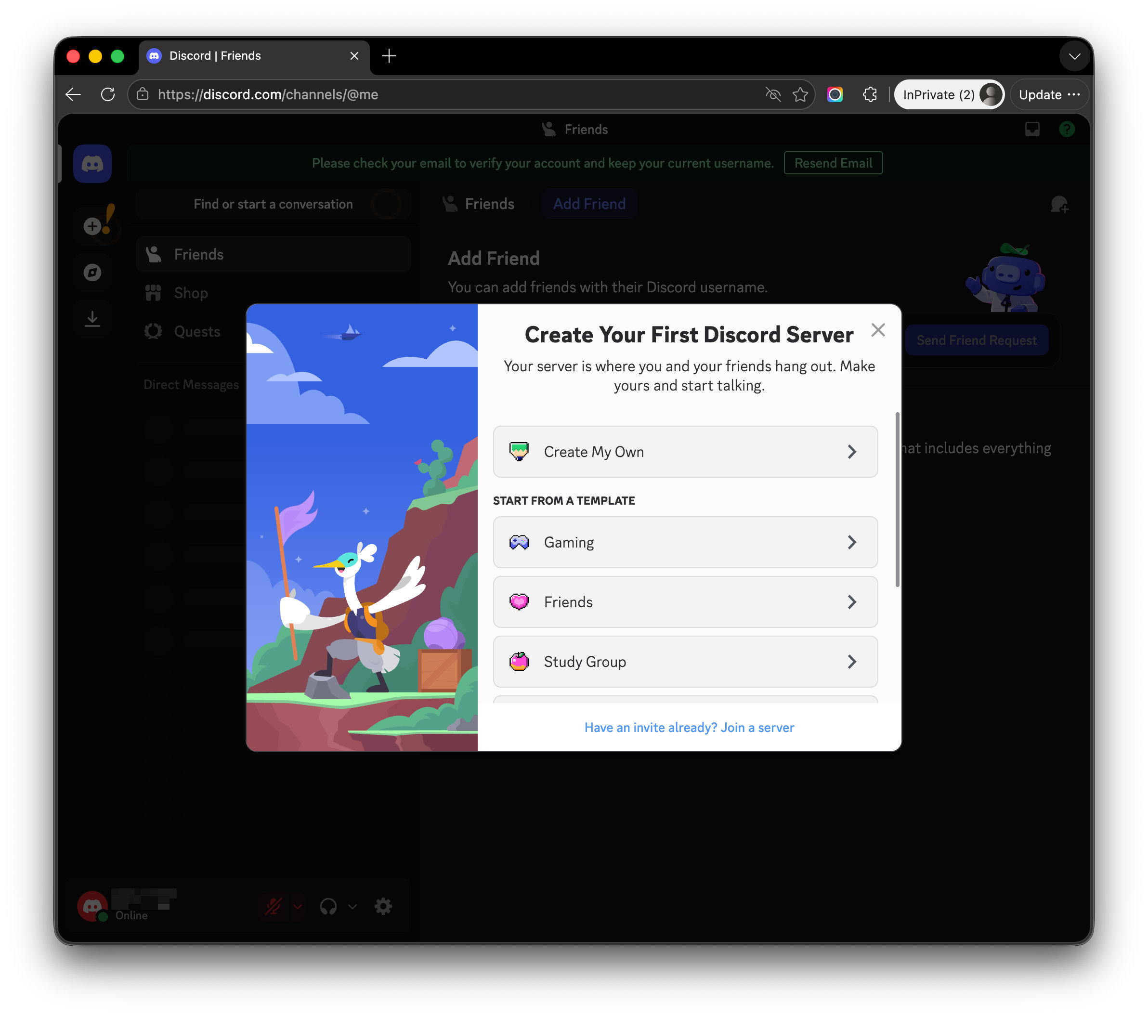Image resolution: width=1148 pixels, height=1017 pixels.
Task: Click the chevron on Create My Own row
Action: pyautogui.click(x=852, y=452)
